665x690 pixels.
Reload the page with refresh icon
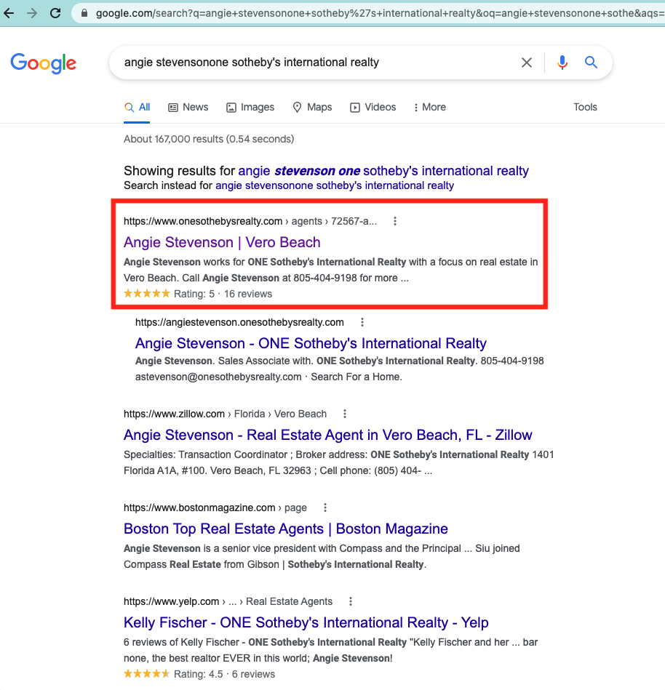pos(55,13)
